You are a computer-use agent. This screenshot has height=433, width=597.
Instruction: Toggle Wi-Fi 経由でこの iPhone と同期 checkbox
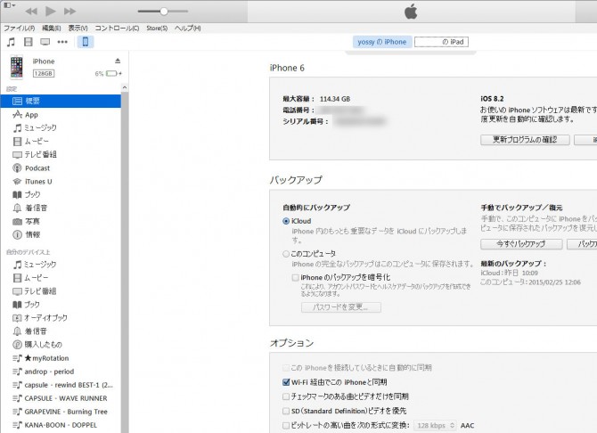[x=286, y=382]
